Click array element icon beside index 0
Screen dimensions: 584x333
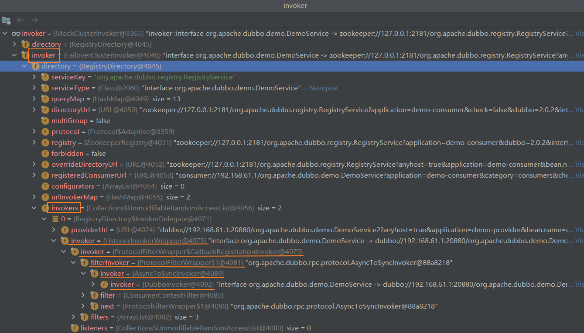tap(55, 219)
